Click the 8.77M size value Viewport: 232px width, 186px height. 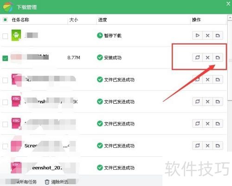(x=74, y=58)
